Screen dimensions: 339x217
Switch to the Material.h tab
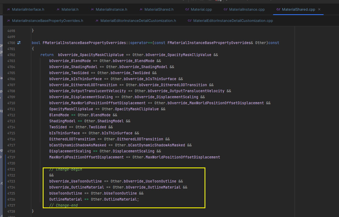click(x=70, y=9)
